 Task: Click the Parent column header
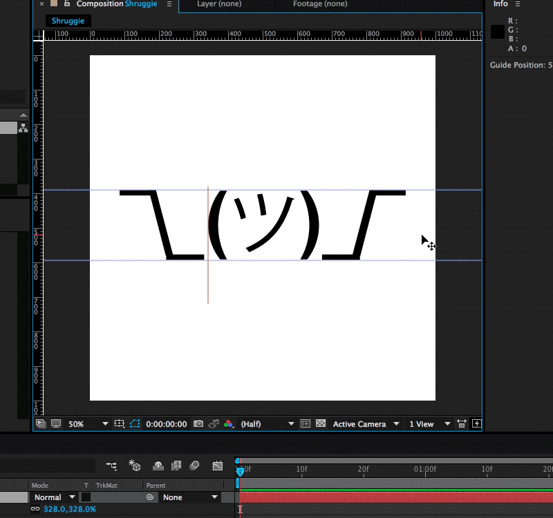[x=156, y=486]
